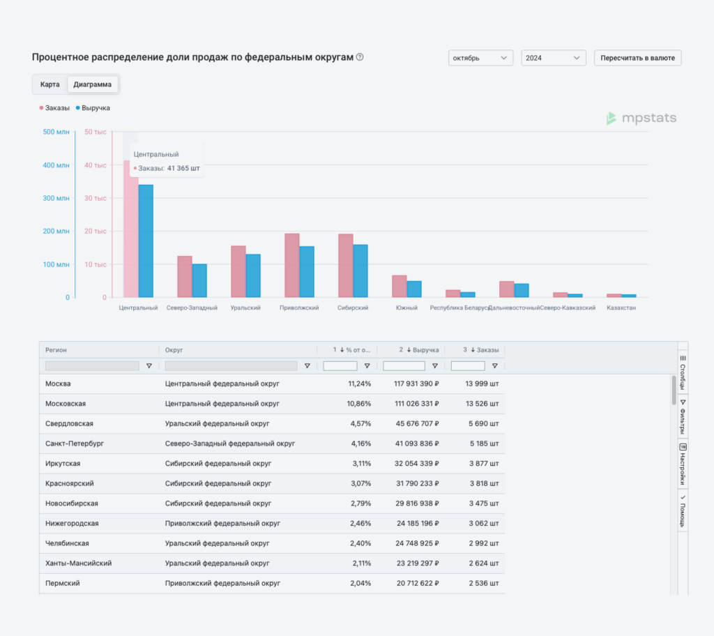Click the Пересчитать в валюте button
This screenshot has height=636, width=714.
click(x=637, y=58)
